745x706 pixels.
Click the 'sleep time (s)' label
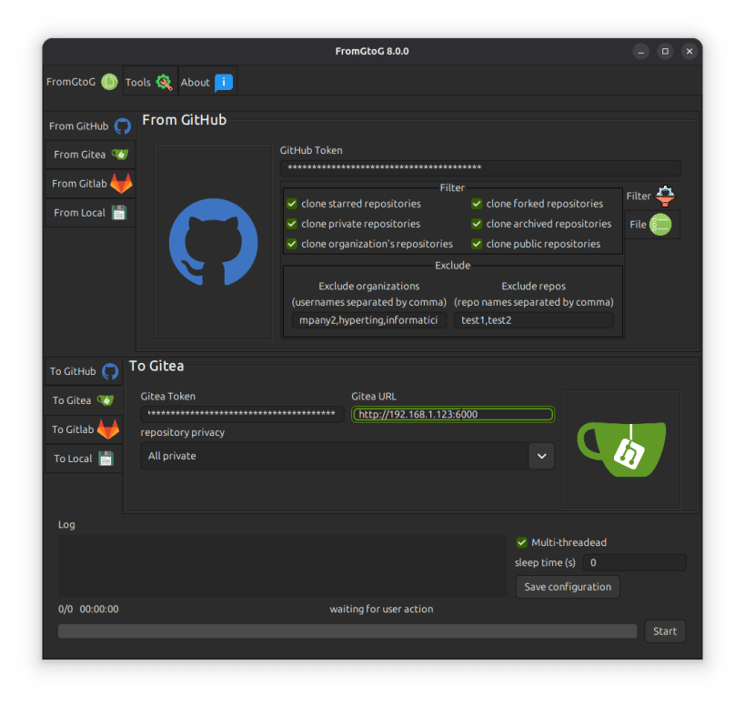[545, 562]
